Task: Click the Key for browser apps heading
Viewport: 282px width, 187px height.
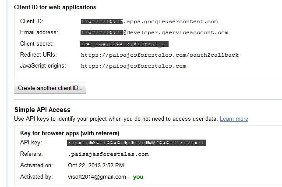Action: (x=70, y=133)
